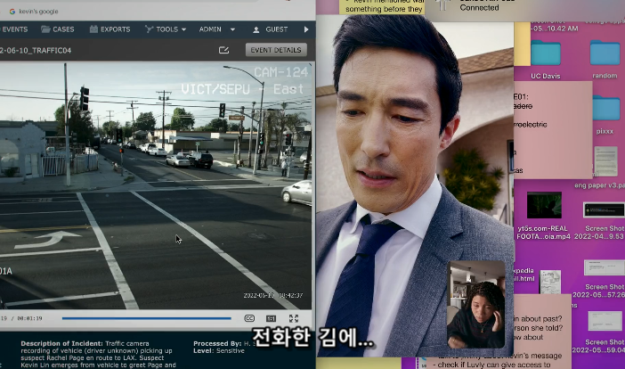The image size is (625, 369).
Task: Open the EVENT DETAILS button
Action: click(276, 50)
